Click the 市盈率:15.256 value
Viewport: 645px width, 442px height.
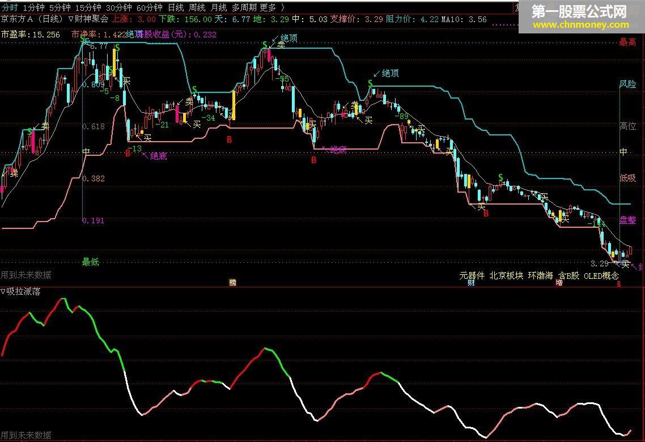point(31,35)
